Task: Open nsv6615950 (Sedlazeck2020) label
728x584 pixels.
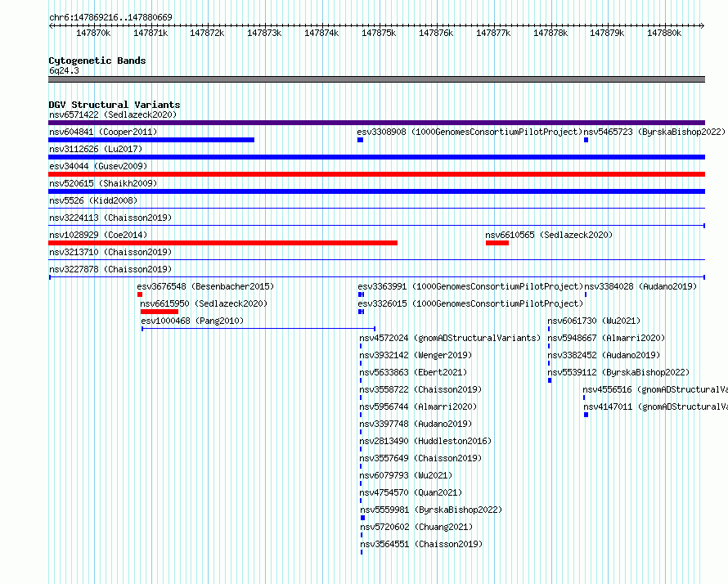Action: 204,303
